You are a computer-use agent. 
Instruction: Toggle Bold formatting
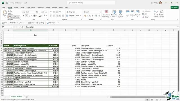pyautogui.click(x=24, y=16)
